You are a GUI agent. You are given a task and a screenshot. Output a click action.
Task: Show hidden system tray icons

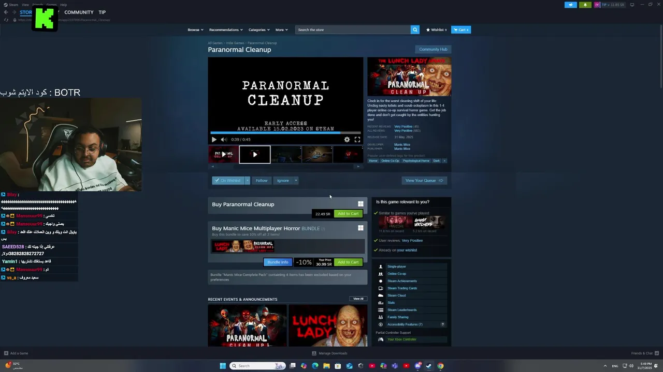tap(605, 366)
